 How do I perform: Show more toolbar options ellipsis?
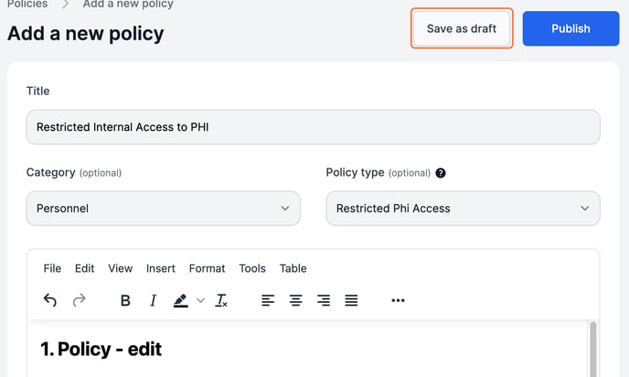(398, 300)
